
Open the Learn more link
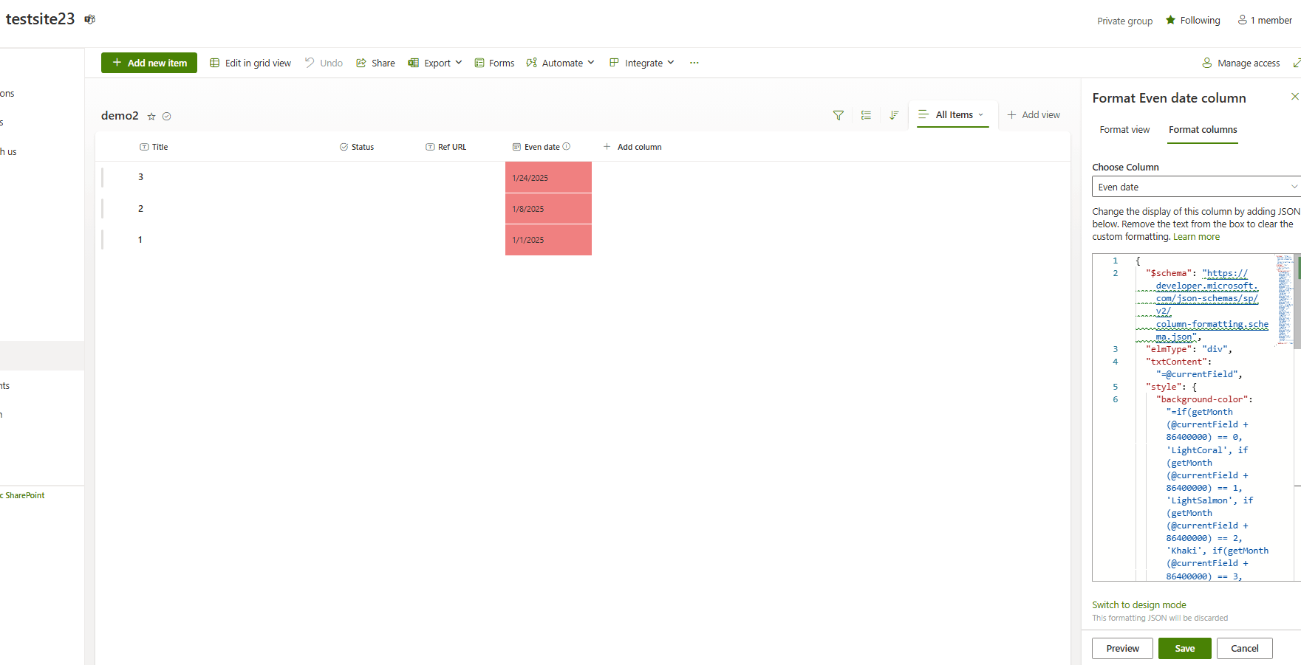pos(1196,237)
